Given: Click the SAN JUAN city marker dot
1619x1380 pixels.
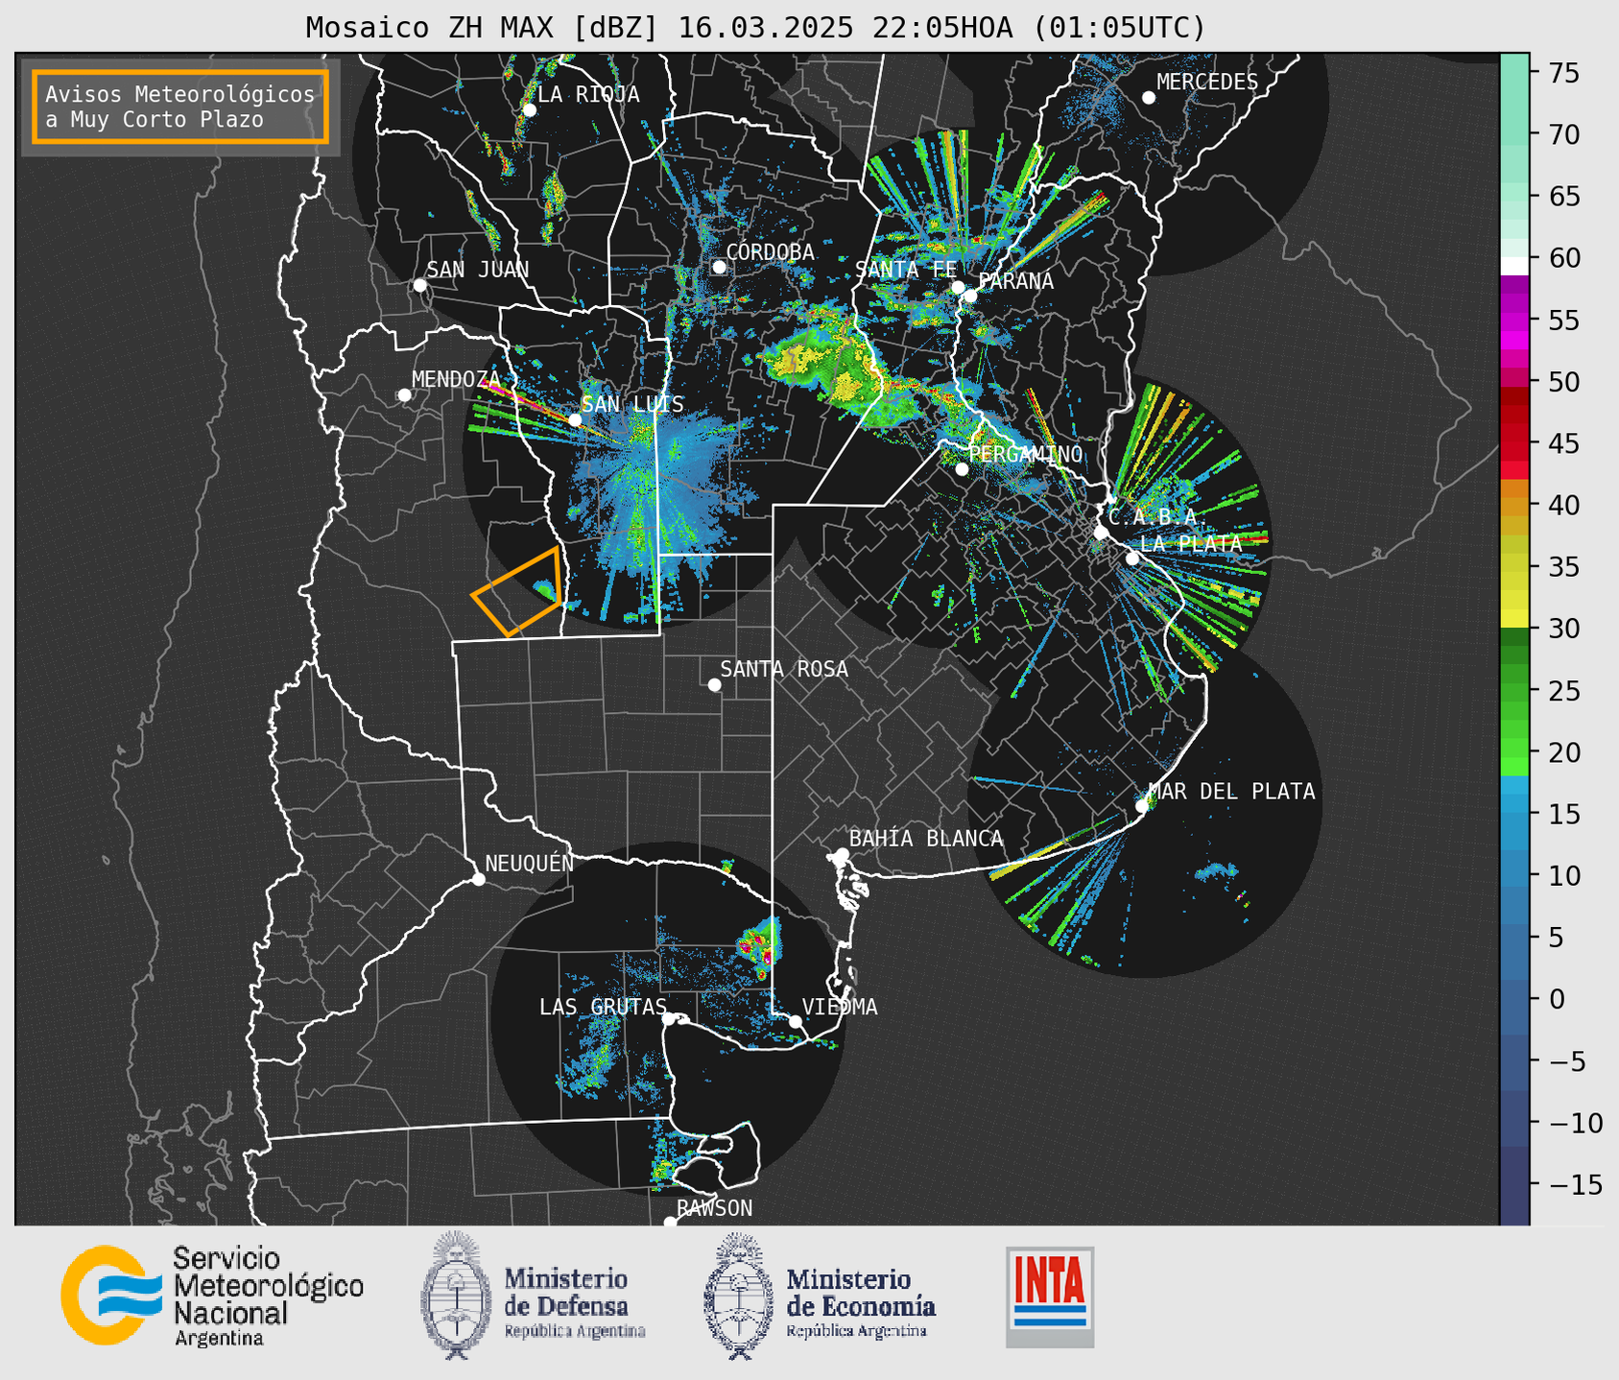Looking at the screenshot, I should [419, 285].
